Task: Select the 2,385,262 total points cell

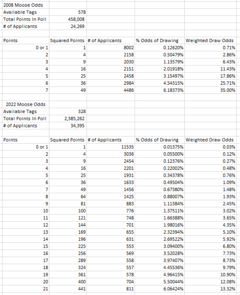Action: point(68,119)
